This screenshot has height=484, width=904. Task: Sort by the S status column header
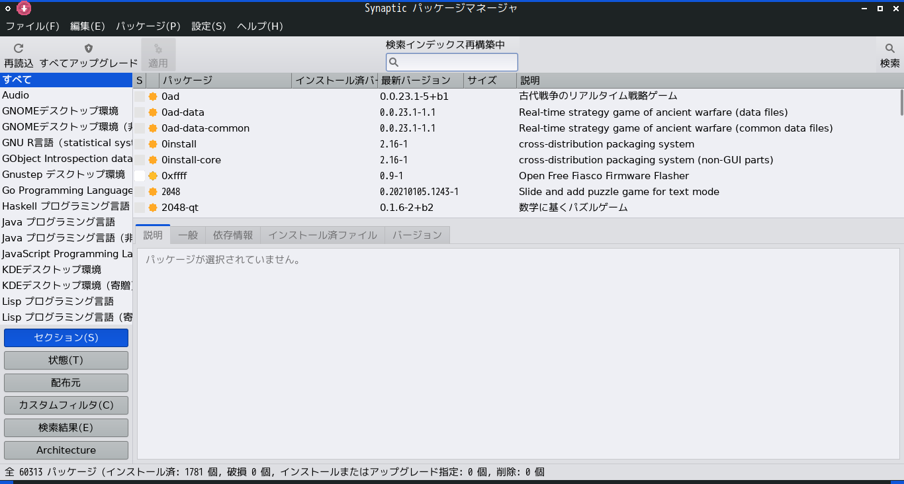(140, 81)
